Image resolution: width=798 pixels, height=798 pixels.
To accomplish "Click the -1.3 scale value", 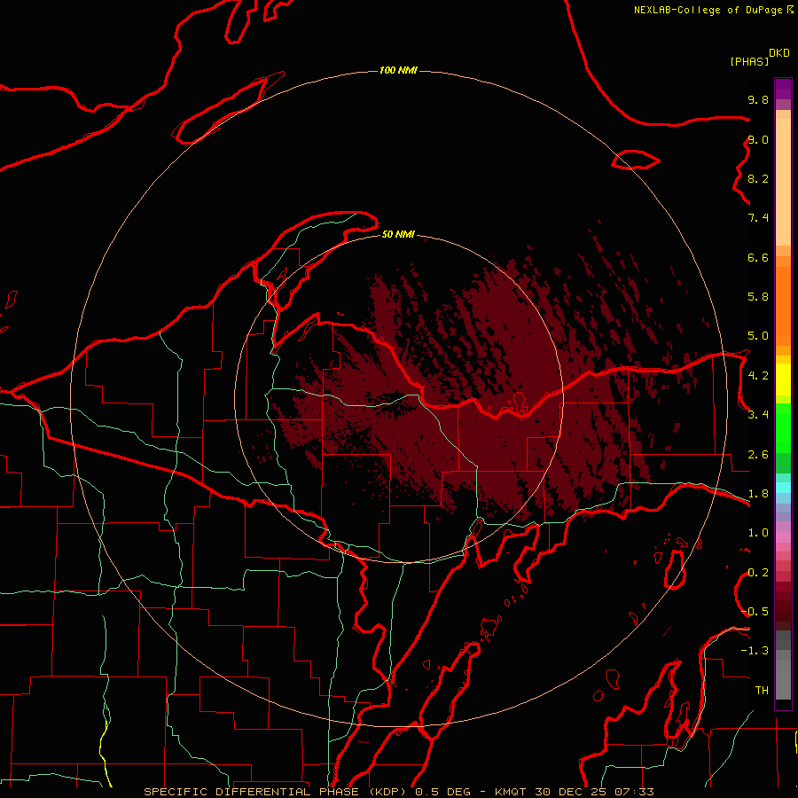I will click(755, 651).
